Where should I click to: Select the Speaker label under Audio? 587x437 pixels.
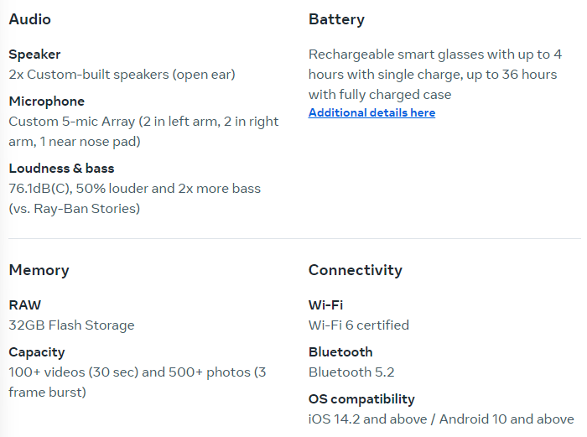[x=34, y=55]
